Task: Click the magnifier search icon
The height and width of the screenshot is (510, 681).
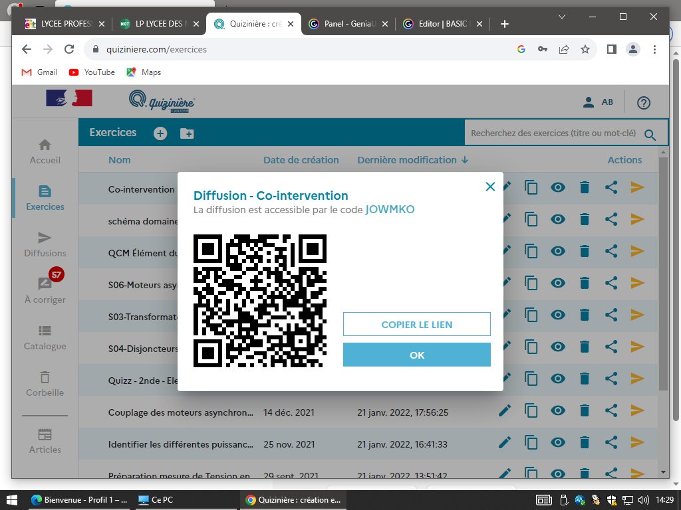Action: (x=650, y=134)
